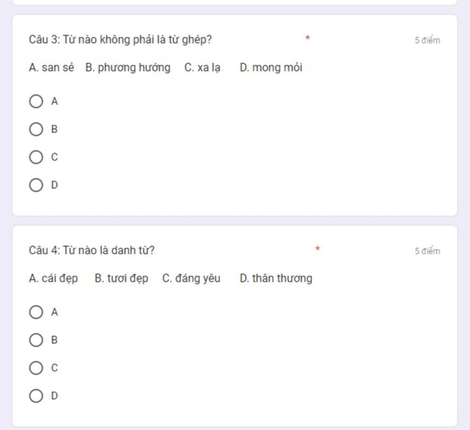This screenshot has width=470, height=430.
Task: Click the 'B. tươi đẹp' answer text
Action: 121,278
